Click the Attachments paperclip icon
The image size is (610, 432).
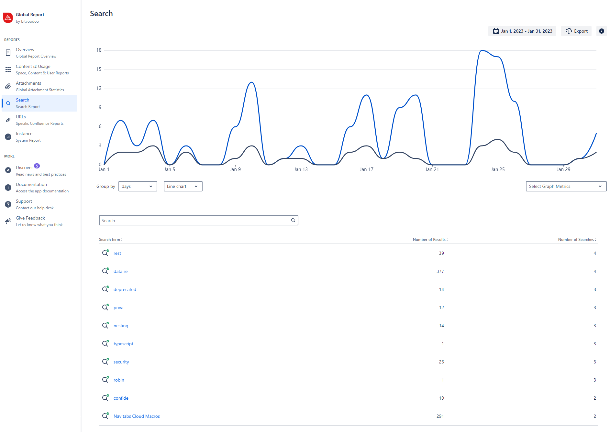pos(8,86)
